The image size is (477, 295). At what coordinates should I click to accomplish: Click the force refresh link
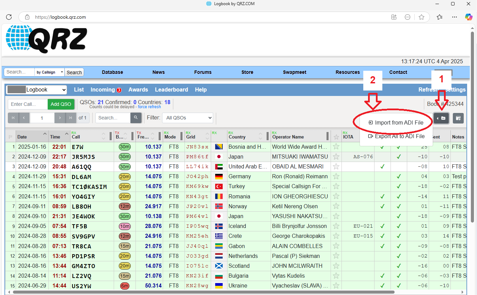[149, 107]
